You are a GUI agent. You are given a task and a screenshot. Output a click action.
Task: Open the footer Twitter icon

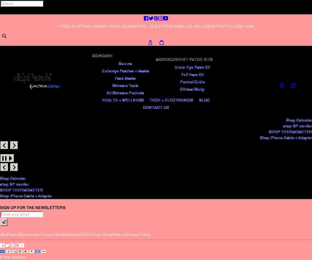(7, 245)
